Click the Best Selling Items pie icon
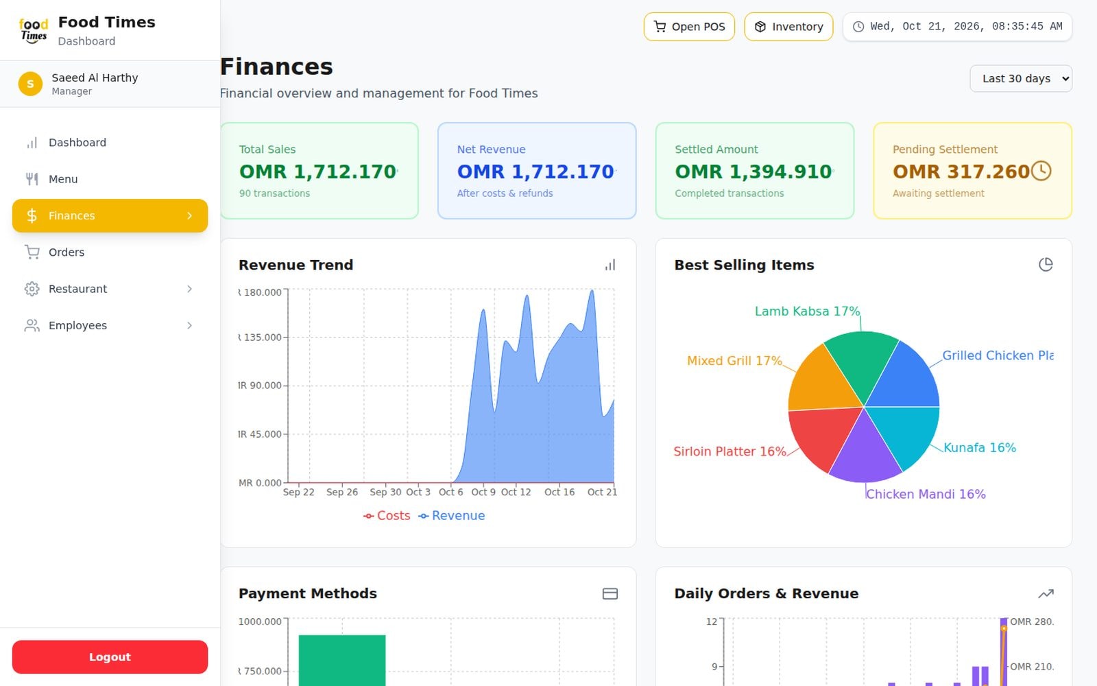The image size is (1097, 686). click(1046, 265)
